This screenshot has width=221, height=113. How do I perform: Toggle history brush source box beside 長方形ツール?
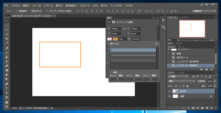click(169, 58)
